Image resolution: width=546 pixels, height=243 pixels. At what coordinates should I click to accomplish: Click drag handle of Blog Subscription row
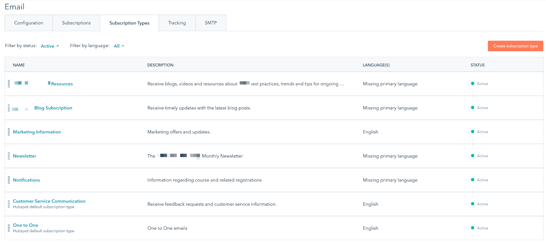coord(9,108)
